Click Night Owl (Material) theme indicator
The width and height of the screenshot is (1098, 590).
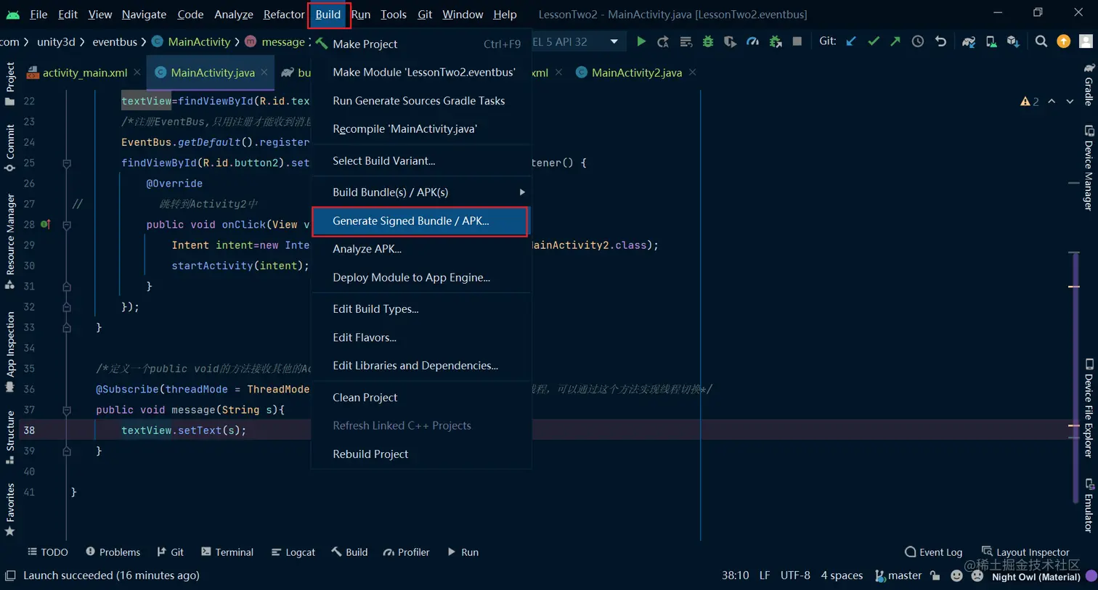coord(1036,577)
